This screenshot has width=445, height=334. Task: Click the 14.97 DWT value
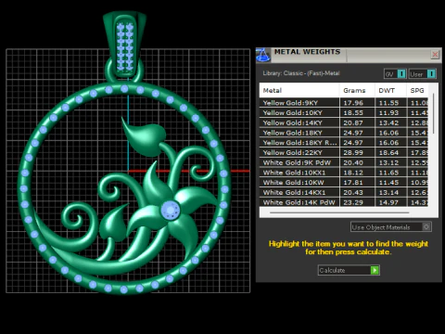[388, 202]
